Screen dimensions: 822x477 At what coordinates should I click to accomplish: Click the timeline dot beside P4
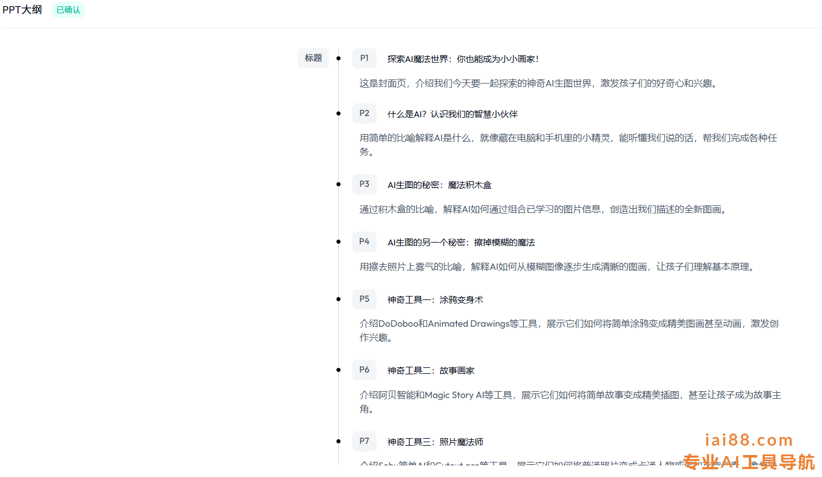click(339, 241)
